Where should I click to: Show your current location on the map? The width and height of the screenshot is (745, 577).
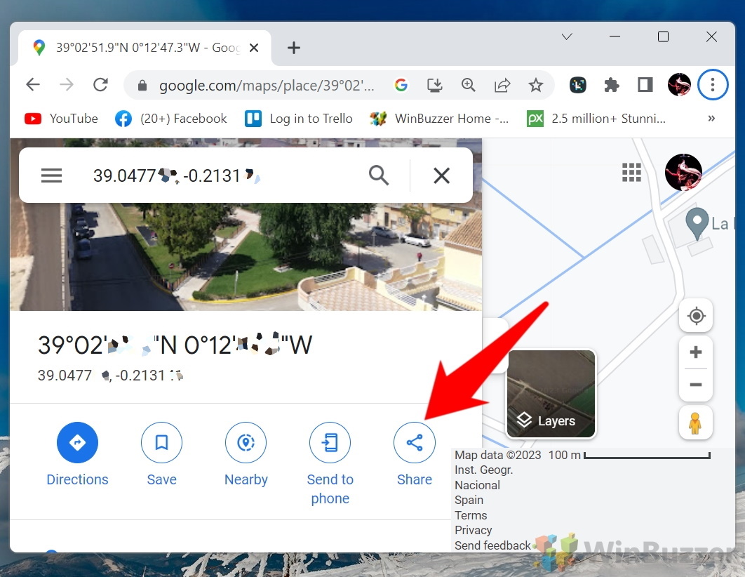[696, 316]
